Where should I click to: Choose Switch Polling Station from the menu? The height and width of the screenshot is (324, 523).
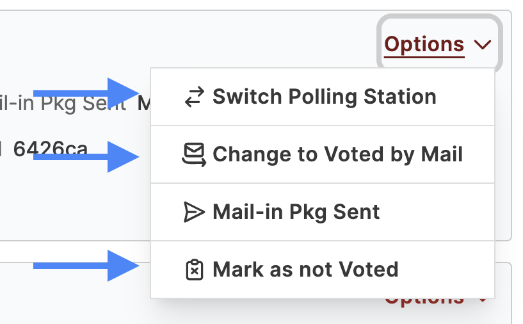(x=323, y=97)
